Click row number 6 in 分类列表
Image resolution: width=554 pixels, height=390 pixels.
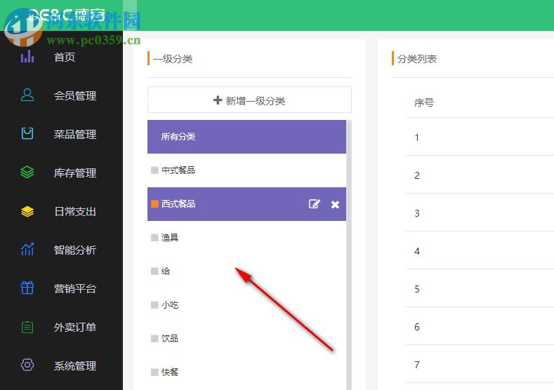click(x=417, y=327)
